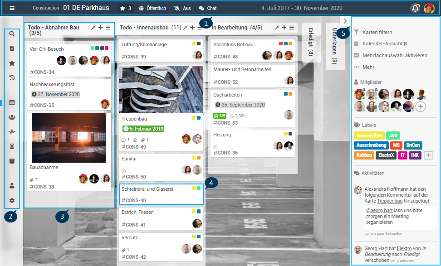This screenshot has height=266, width=441.
Task: Open Todo - Innenausbau list menu
Action: [x=200, y=28]
